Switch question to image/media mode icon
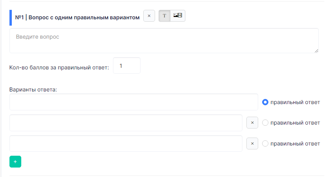Screen dimensions: 331x177 click(178, 16)
